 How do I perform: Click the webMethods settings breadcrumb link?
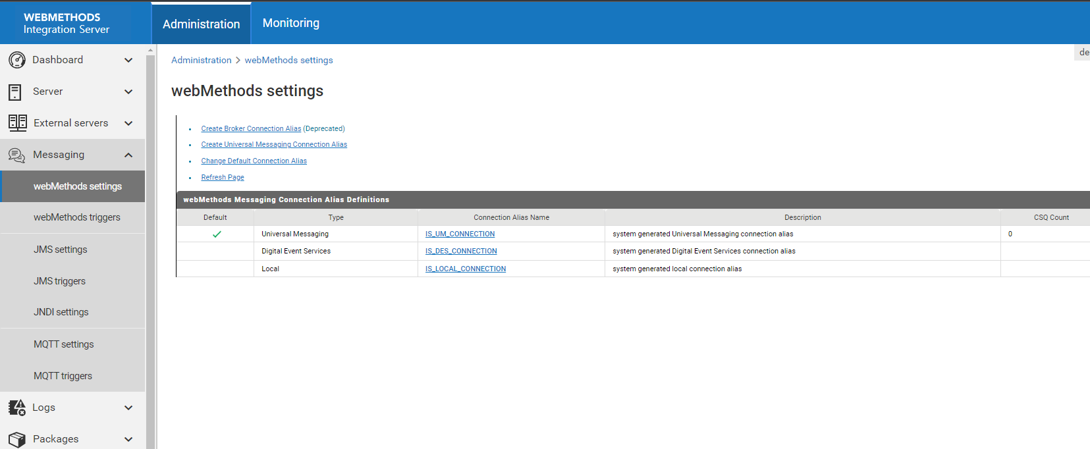289,60
